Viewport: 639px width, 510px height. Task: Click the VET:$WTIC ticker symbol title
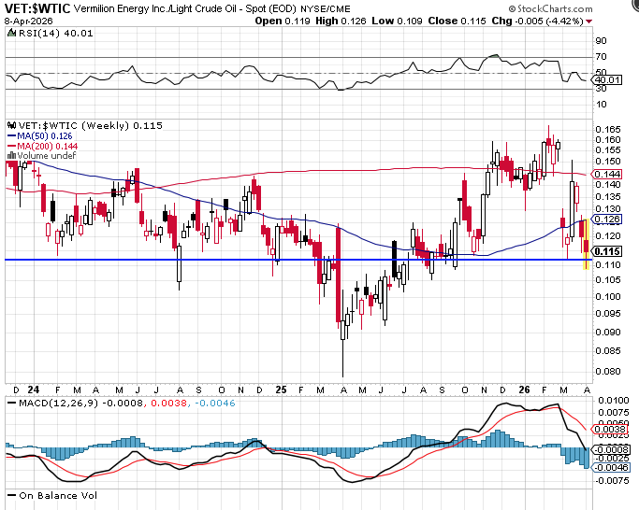tap(37, 8)
